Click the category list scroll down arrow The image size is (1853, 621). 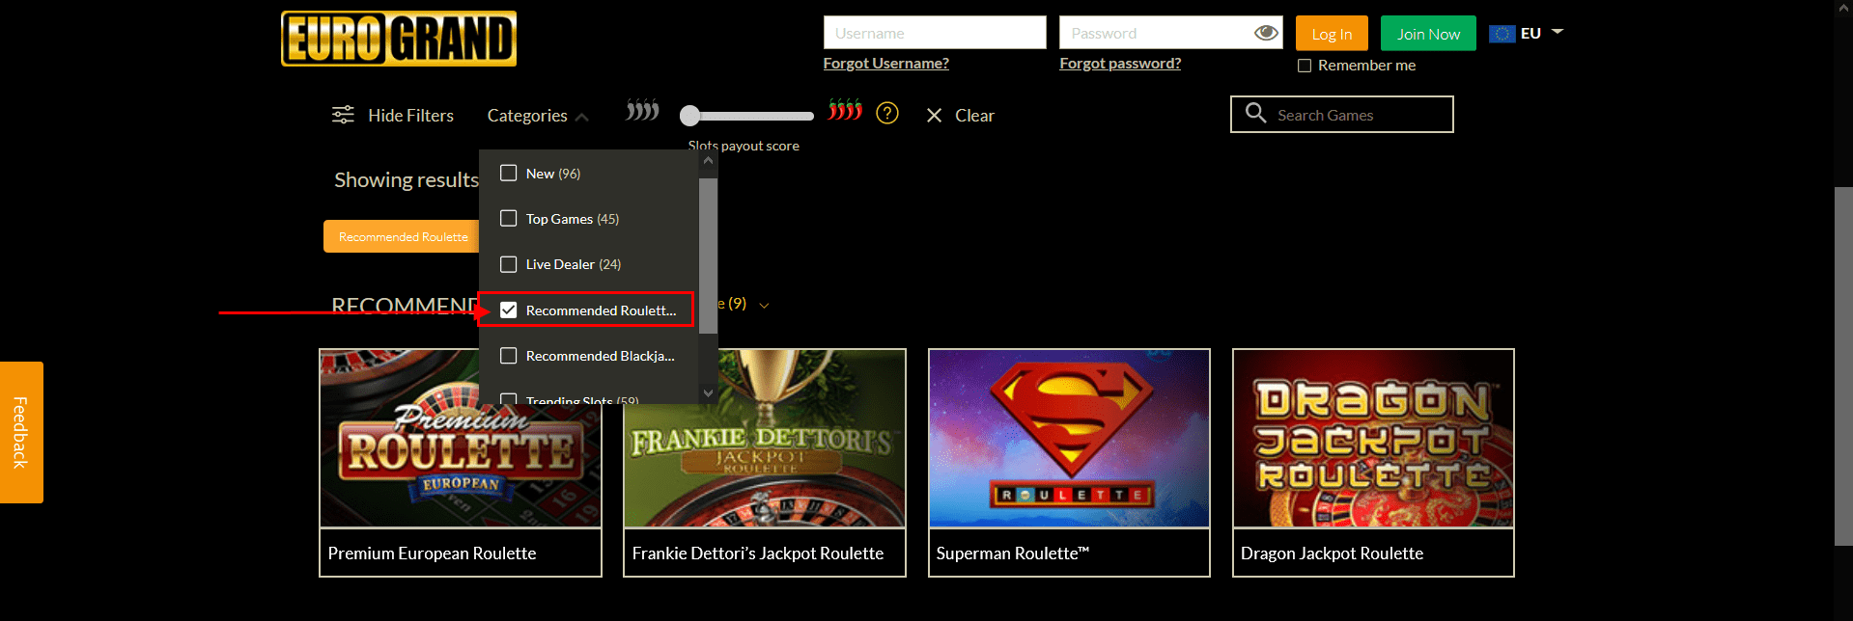coord(709,392)
